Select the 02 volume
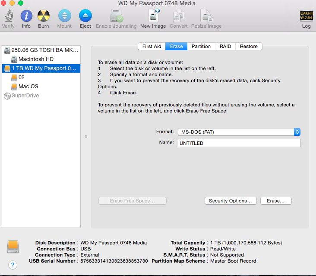The width and height of the screenshot is (316, 276). pyautogui.click(x=41, y=77)
